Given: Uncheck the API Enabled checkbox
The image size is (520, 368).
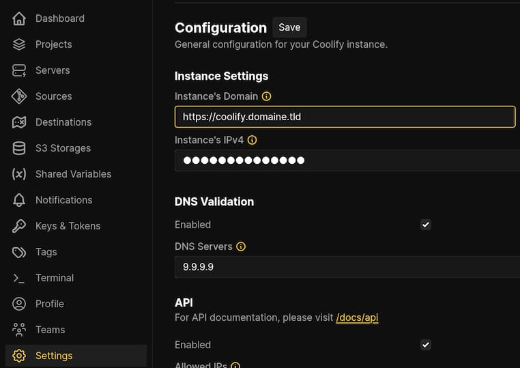Looking at the screenshot, I should click(426, 345).
